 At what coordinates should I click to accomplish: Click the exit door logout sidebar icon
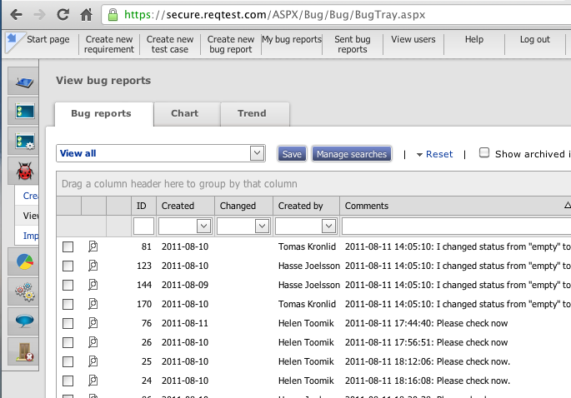(x=23, y=351)
